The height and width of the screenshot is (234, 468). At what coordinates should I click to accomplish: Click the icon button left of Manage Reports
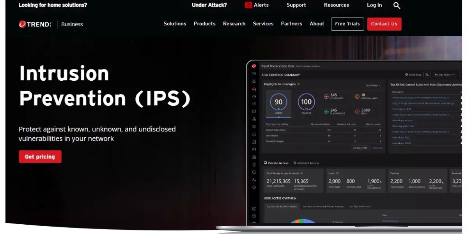427,74
